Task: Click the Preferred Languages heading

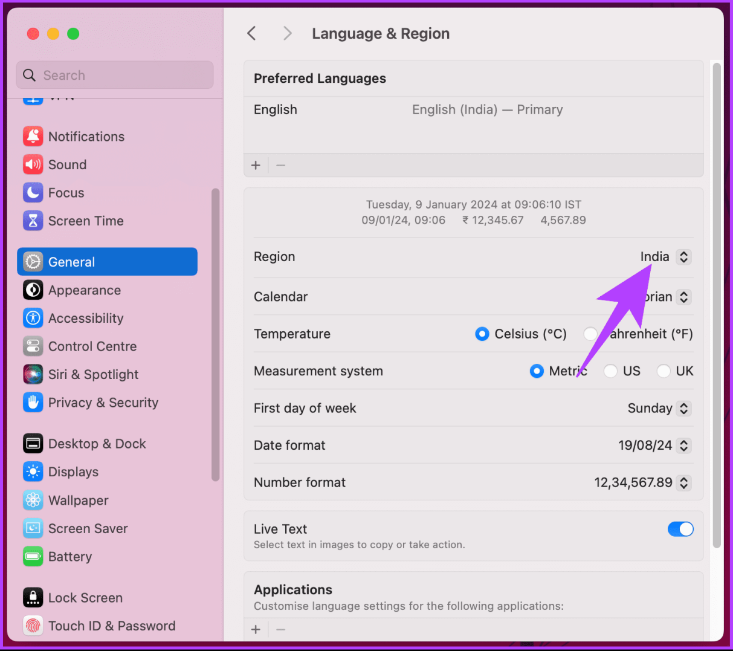Action: [320, 79]
